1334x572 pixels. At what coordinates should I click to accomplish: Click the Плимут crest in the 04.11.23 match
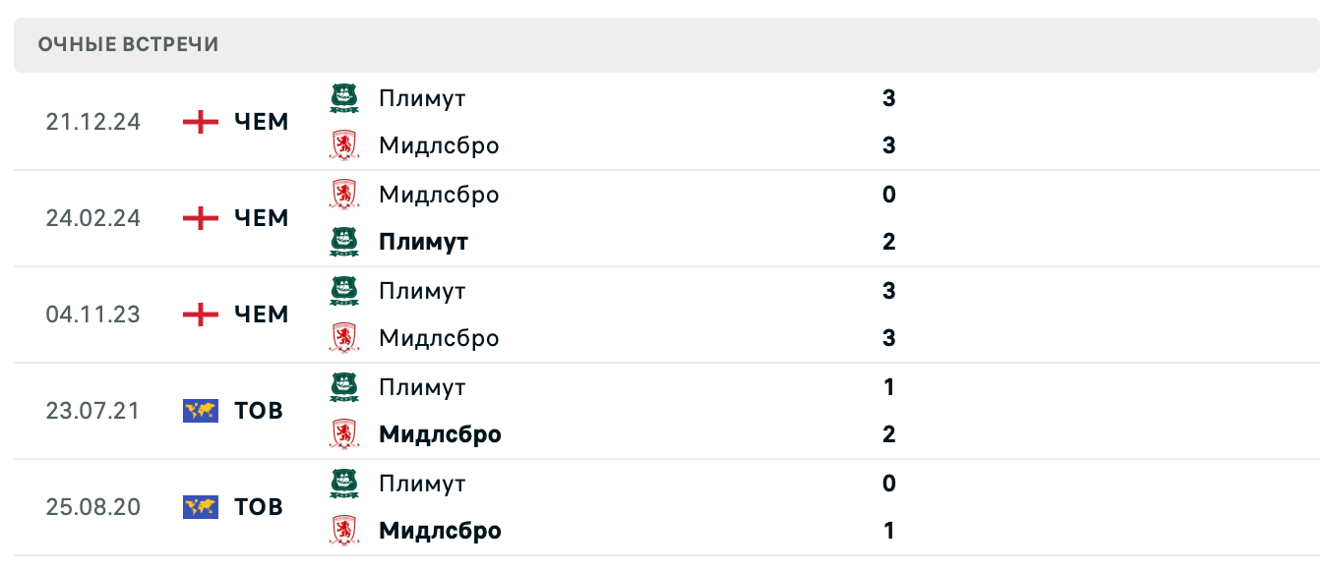point(343,291)
